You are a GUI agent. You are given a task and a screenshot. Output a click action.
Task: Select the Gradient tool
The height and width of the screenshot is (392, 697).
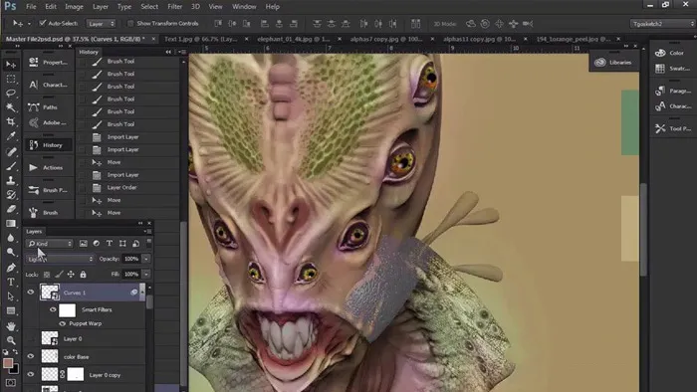tap(11, 223)
